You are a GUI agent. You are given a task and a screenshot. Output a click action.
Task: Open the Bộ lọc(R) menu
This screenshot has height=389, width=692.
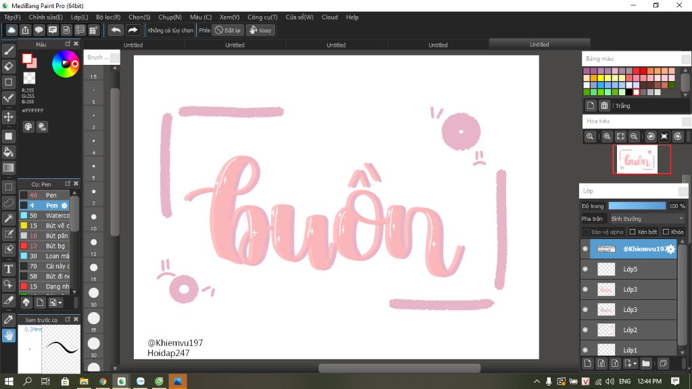coord(108,17)
